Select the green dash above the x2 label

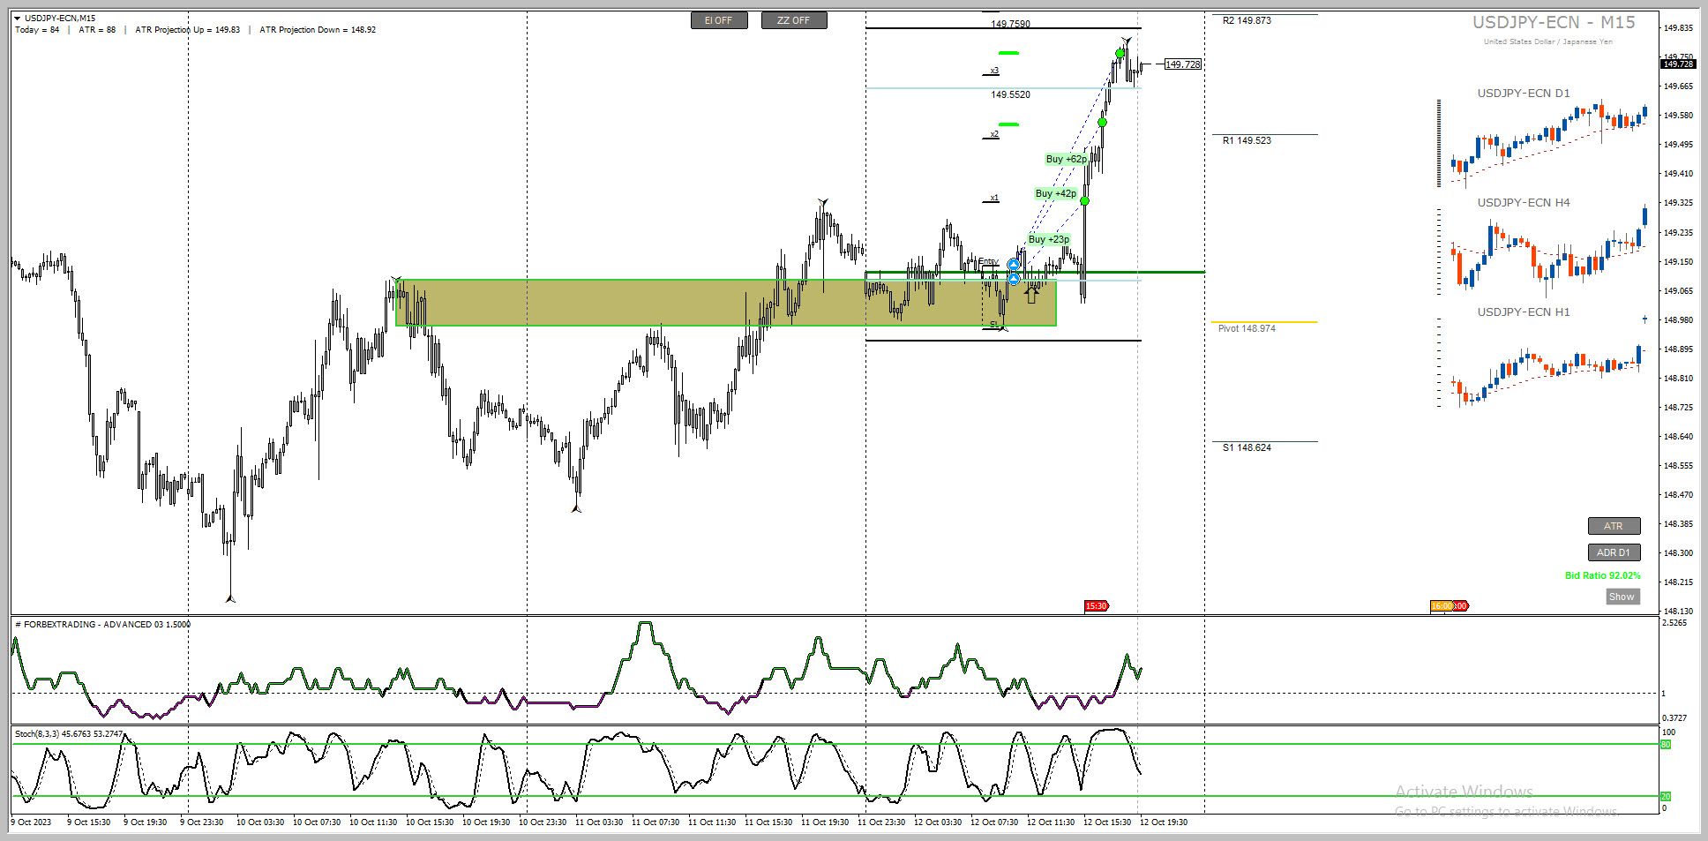(1008, 124)
